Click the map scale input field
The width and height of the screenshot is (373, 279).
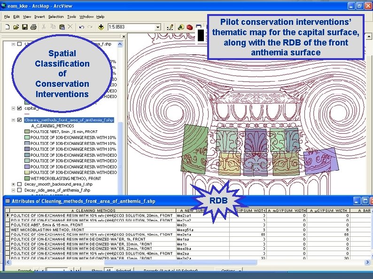[x=132, y=27]
